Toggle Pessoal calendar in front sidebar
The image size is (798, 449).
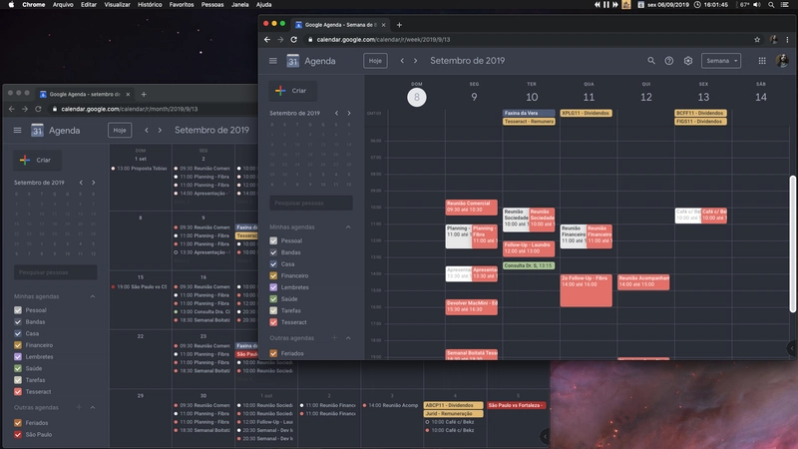[273, 240]
